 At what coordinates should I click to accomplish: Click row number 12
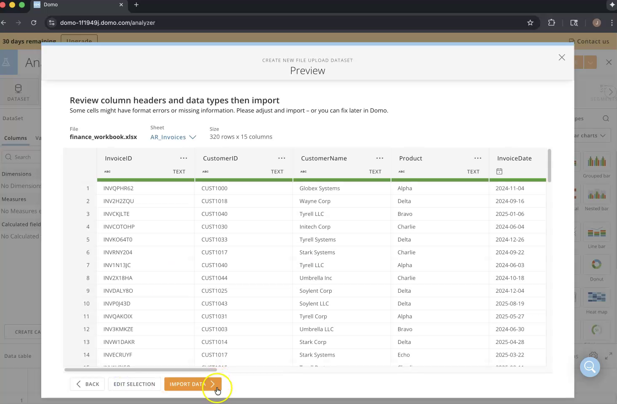tap(86, 329)
